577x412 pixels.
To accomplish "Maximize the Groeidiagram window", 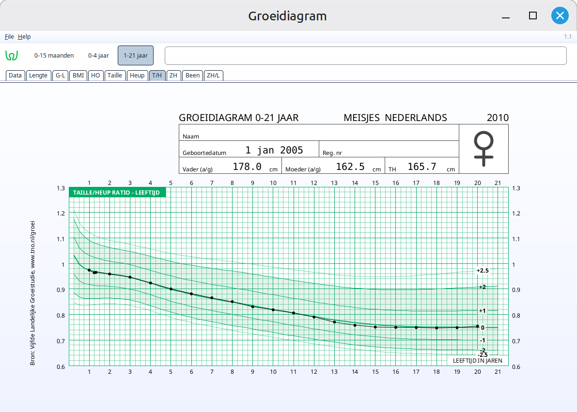I will [533, 15].
